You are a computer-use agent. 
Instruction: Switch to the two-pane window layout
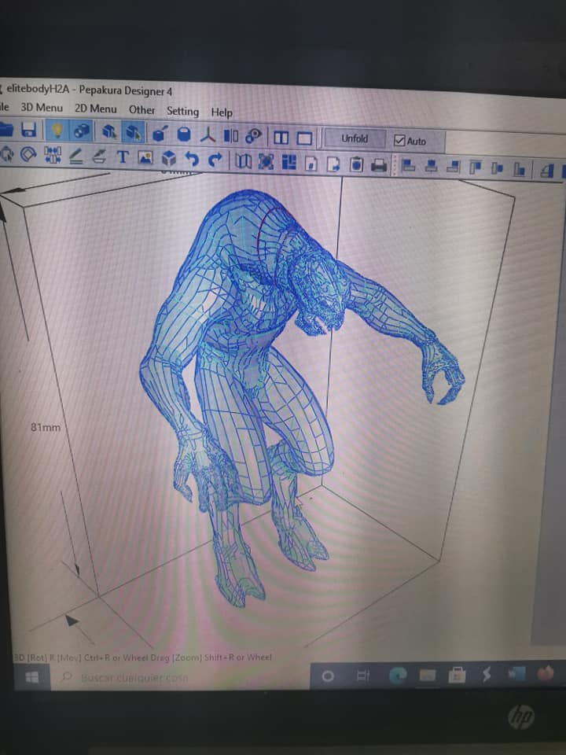[281, 138]
